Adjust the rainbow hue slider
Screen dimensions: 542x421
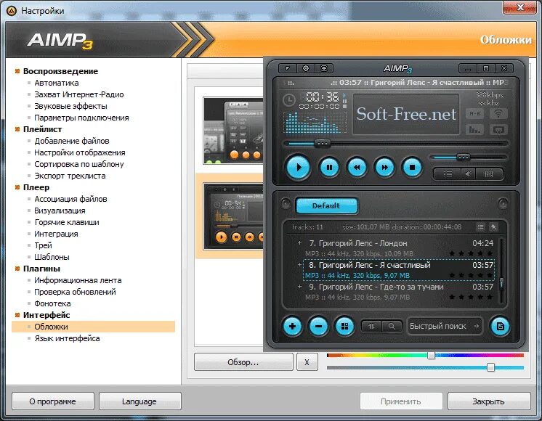(x=425, y=355)
